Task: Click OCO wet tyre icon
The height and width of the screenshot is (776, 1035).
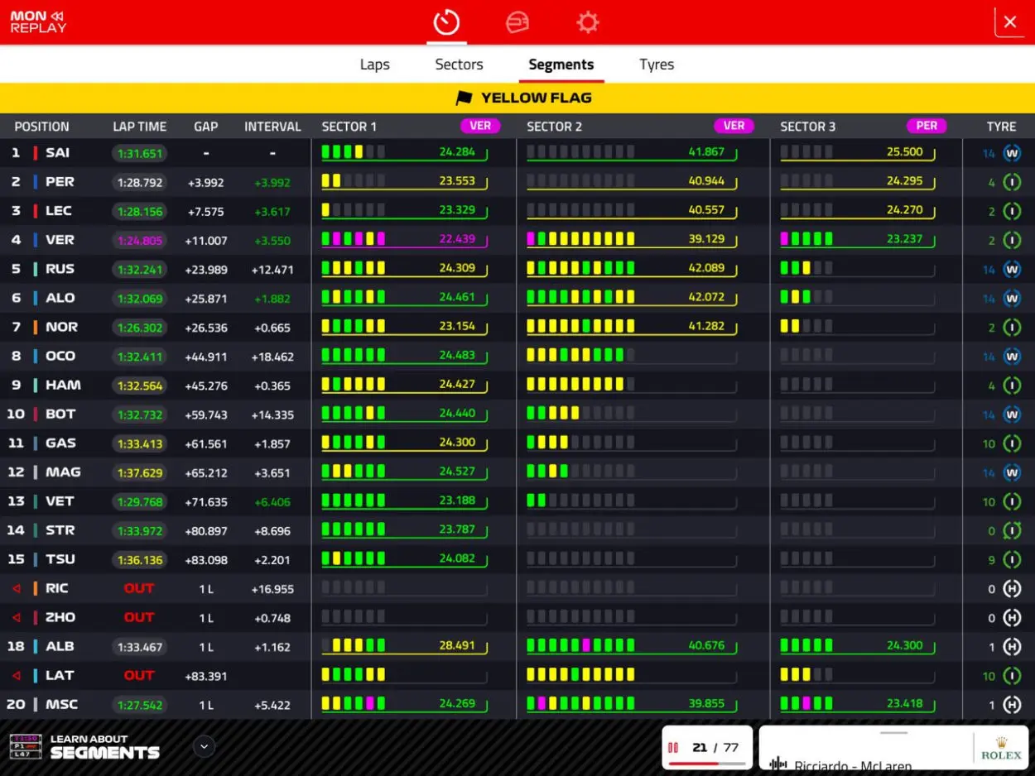Action: point(1012,357)
